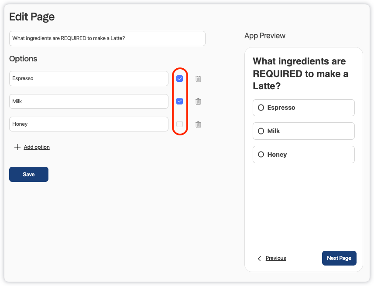Edit the Latte question text field
374x286 pixels.
click(107, 38)
